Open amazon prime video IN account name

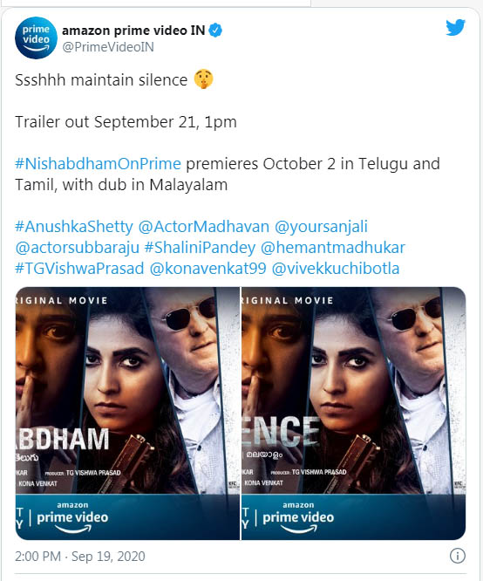pos(133,31)
